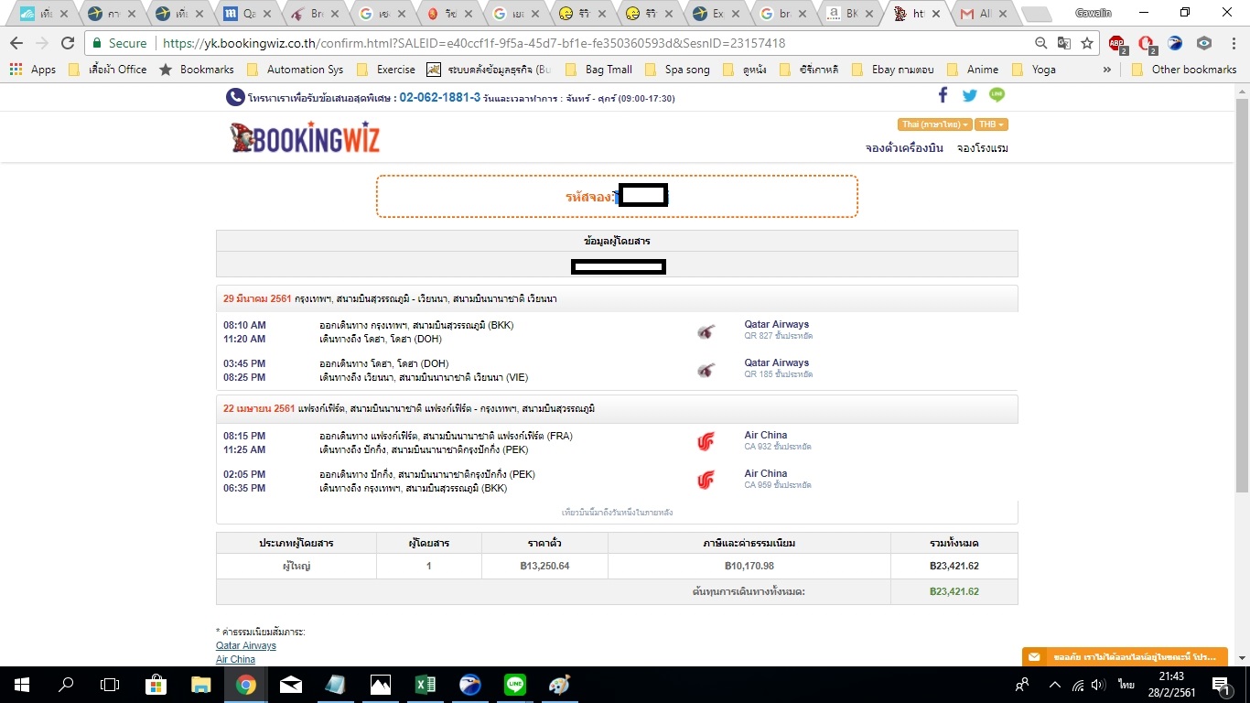Open BookingWiz Twitter page icon
Image resolution: width=1250 pixels, height=703 pixels.
970,95
